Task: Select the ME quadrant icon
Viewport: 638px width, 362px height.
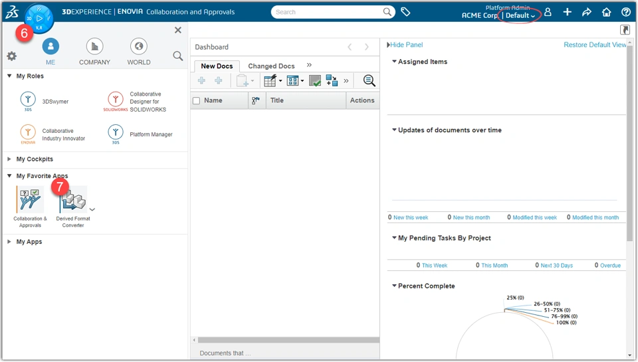Action: click(51, 46)
